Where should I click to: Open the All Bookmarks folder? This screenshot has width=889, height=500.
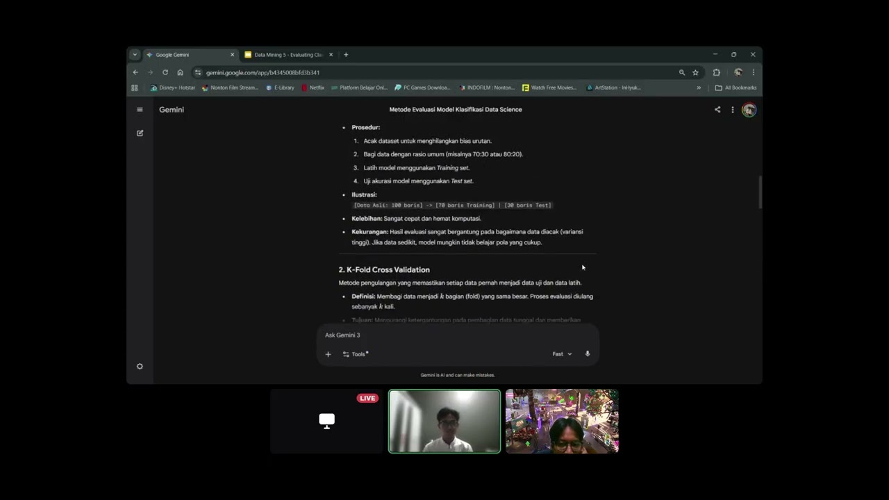tap(736, 87)
